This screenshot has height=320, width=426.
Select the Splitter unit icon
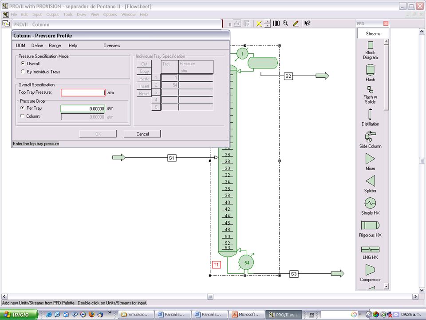click(x=370, y=181)
